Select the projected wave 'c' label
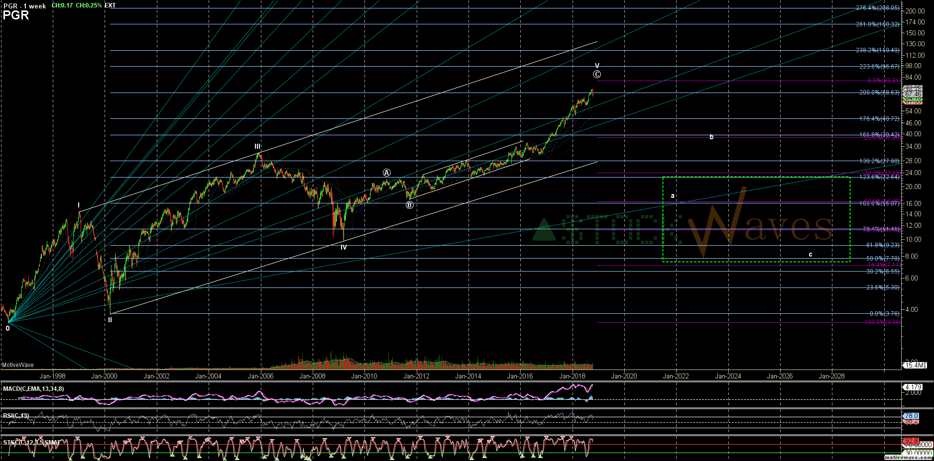934x461 pixels. click(x=811, y=255)
